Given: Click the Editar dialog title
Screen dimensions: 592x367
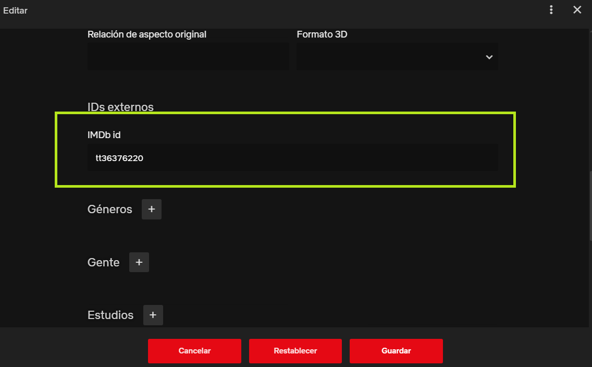Looking at the screenshot, I should 16,10.
